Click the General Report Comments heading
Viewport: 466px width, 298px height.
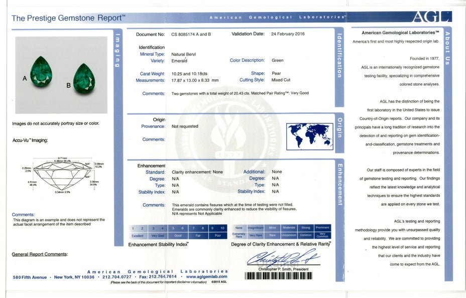point(40,254)
